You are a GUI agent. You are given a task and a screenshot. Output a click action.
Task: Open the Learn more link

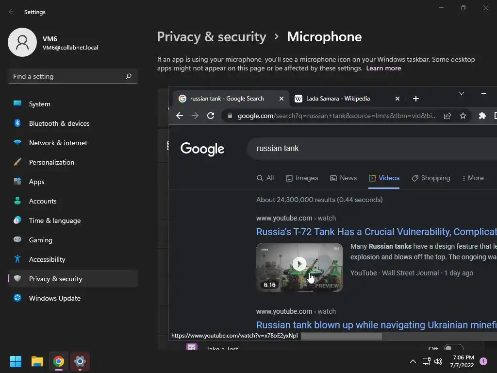point(383,68)
